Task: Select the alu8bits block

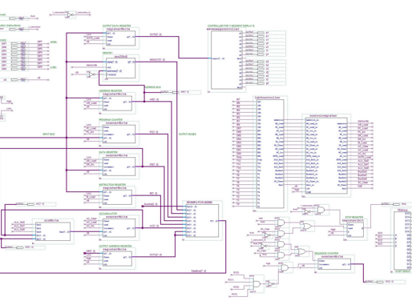Action: point(53,231)
